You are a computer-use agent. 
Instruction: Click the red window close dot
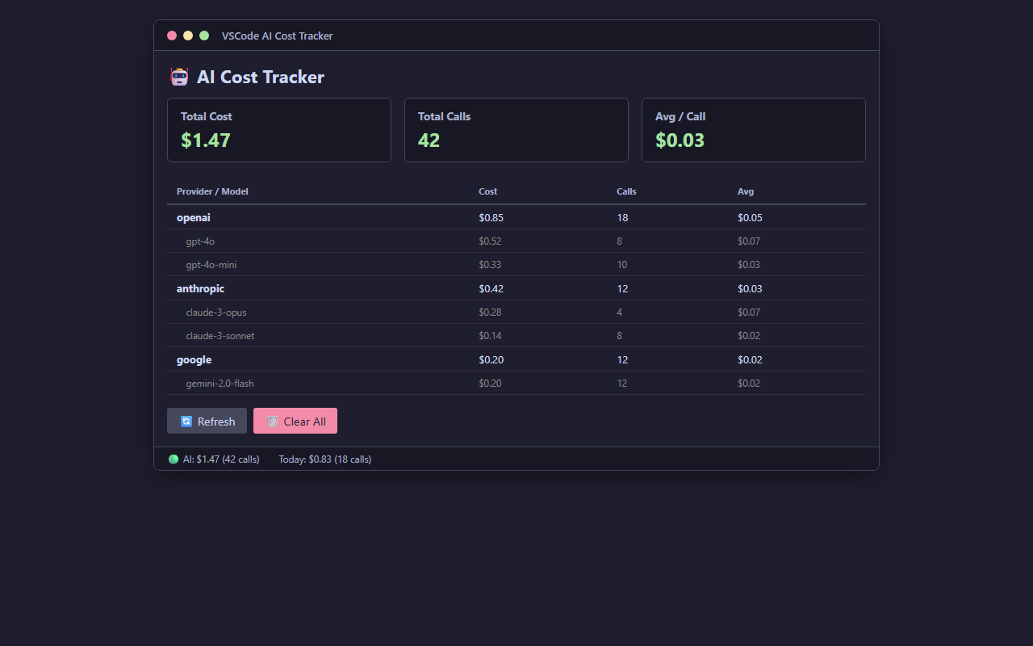(x=172, y=36)
